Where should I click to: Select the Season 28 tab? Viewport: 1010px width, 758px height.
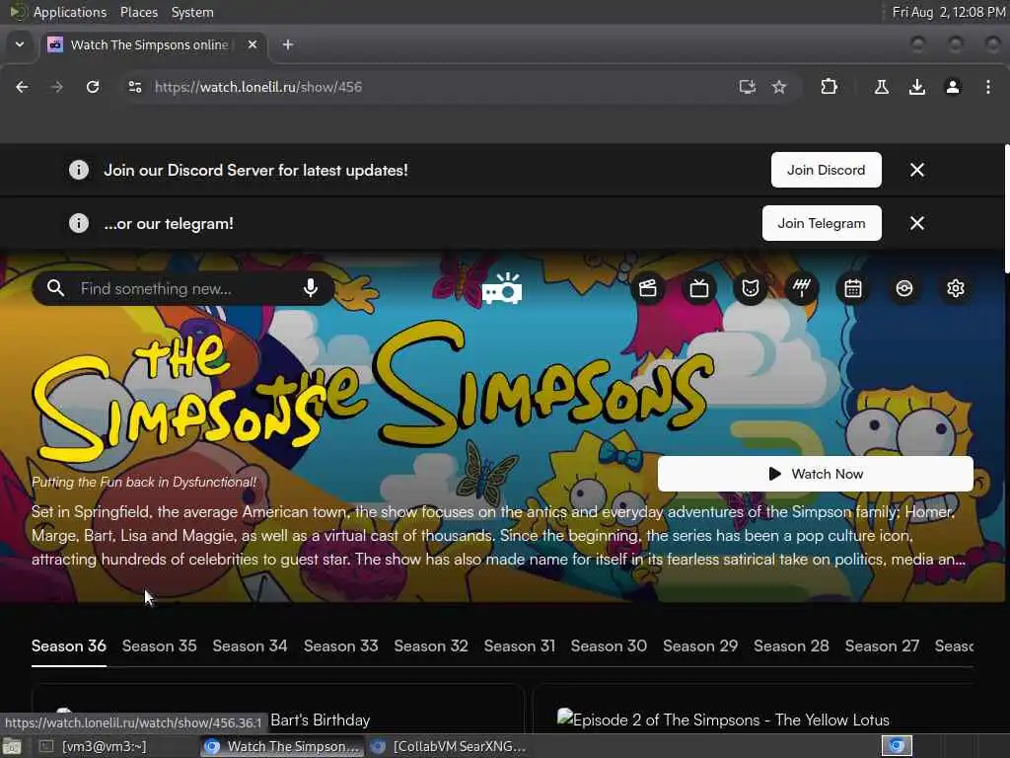click(791, 645)
